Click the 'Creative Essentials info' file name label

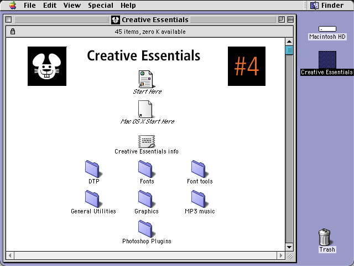(147, 151)
